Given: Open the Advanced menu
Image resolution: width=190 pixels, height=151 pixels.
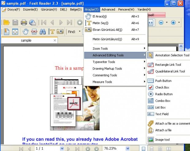Looking at the screenshot, I should click(x=108, y=9).
